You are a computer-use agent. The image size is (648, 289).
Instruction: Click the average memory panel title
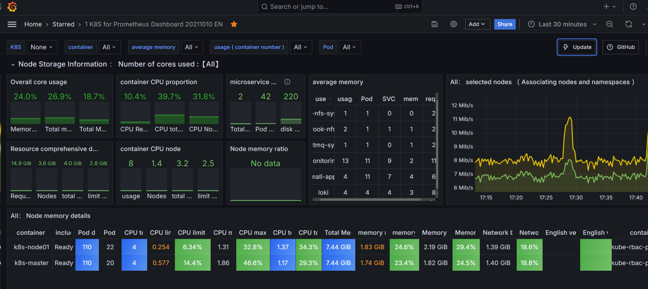coord(338,82)
